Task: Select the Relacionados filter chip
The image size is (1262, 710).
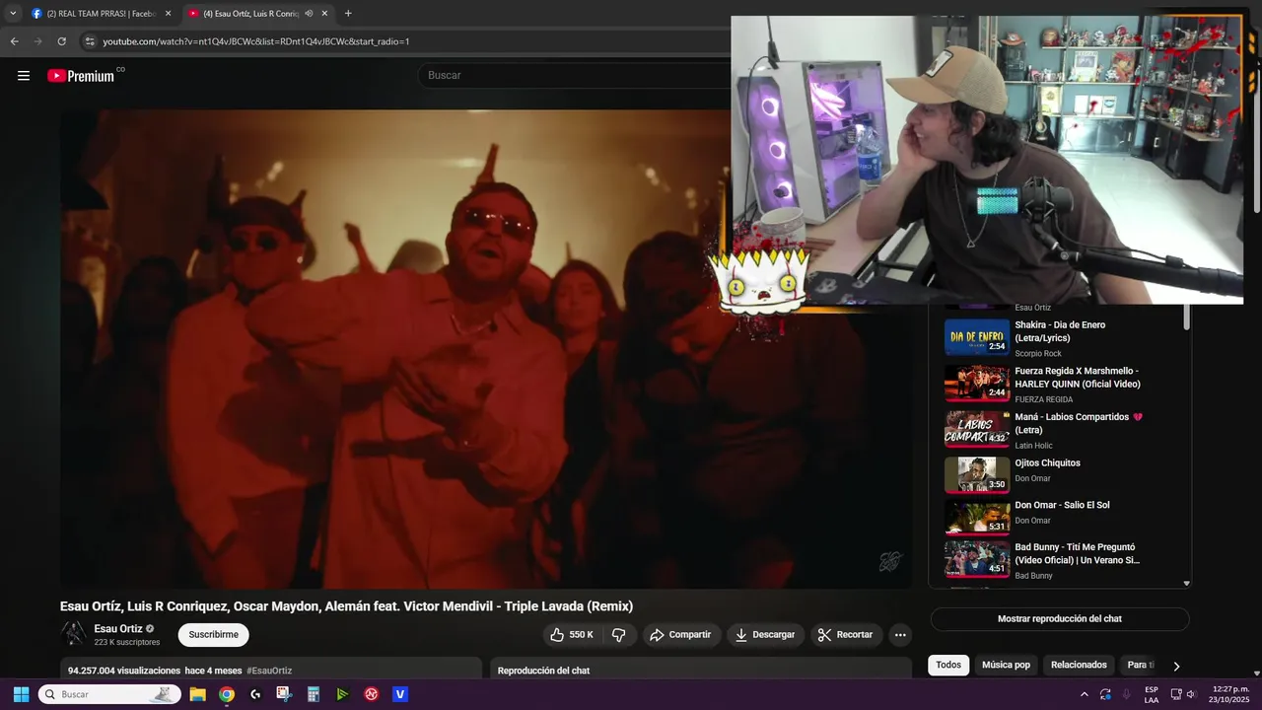Action: (x=1079, y=665)
